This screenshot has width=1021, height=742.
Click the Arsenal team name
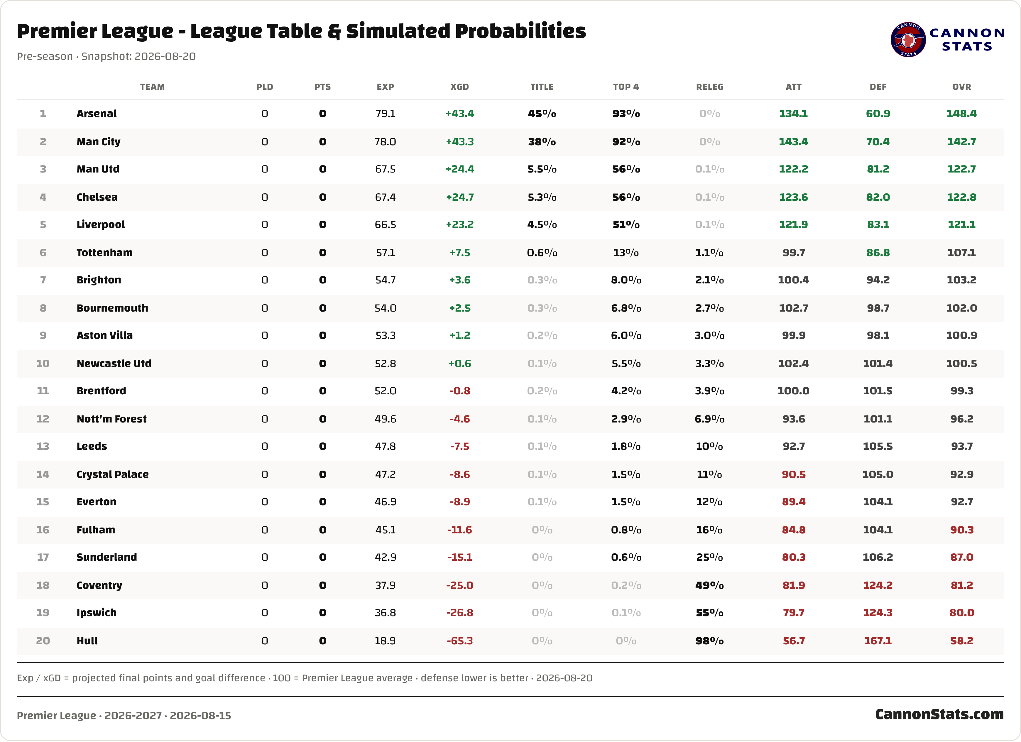pos(96,114)
